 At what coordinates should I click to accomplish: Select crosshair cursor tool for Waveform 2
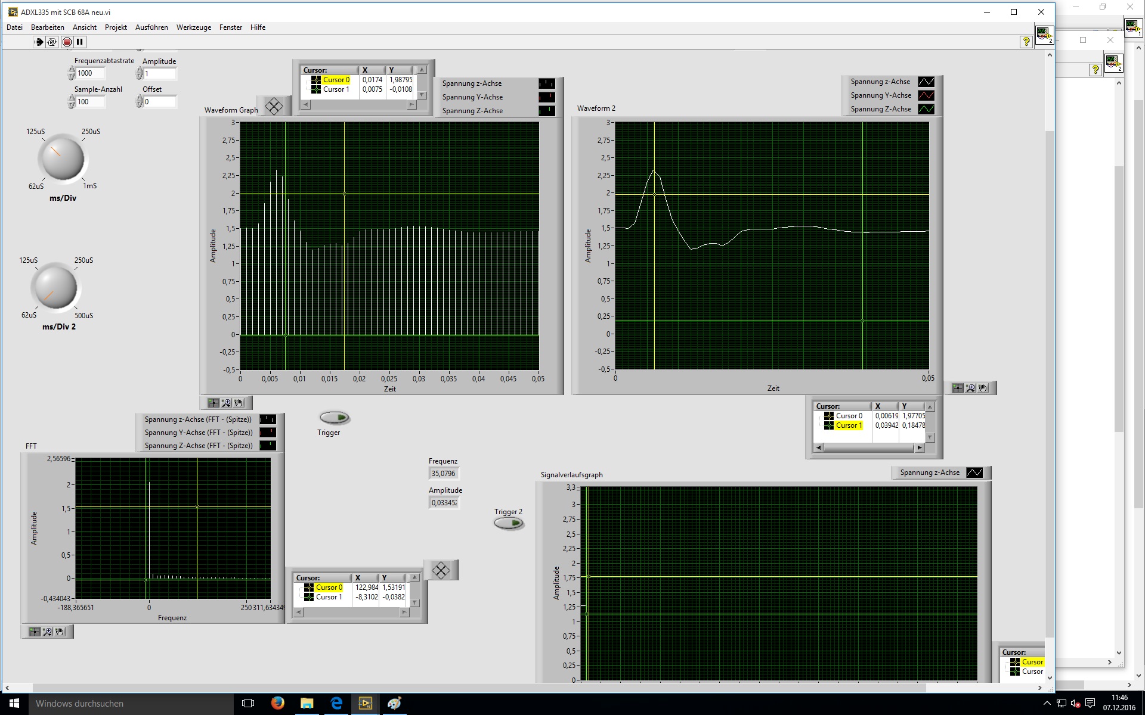tap(957, 388)
